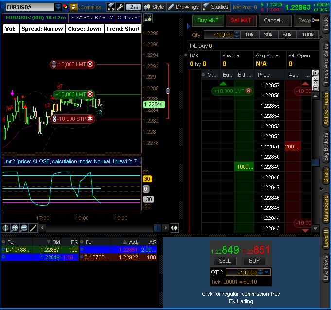Click the chart scroll right arrow
This screenshot has width=331, height=310.
click(165, 228)
